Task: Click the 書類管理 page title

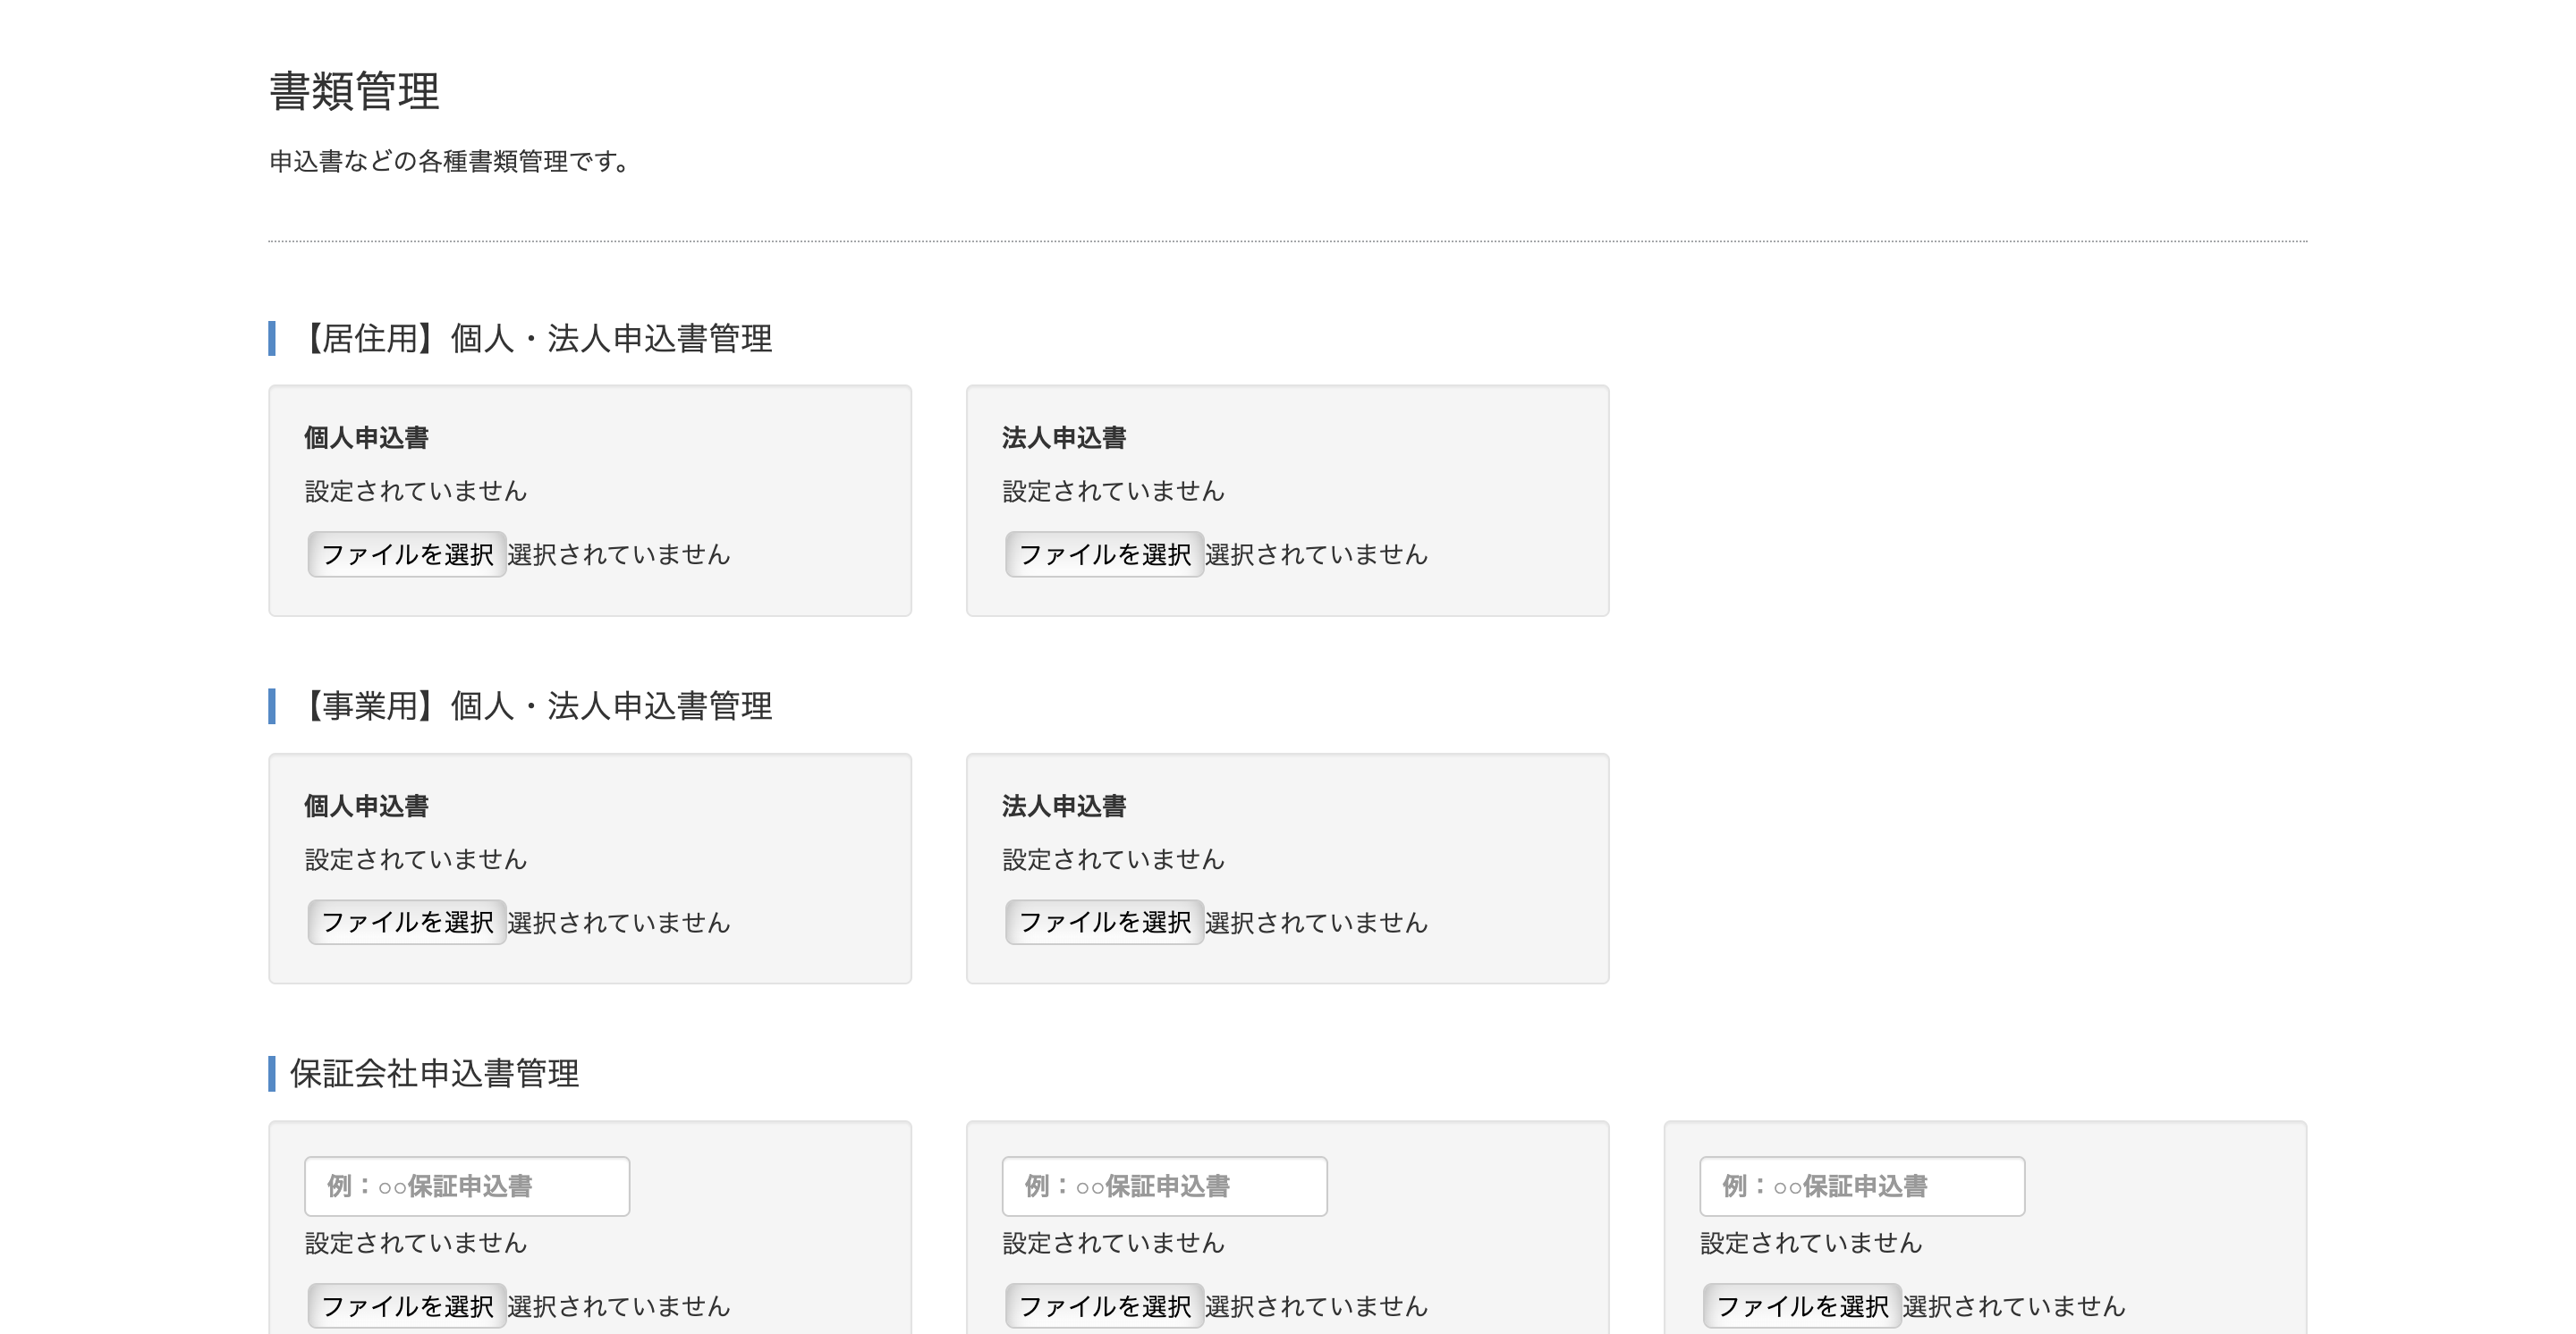Action: coord(354,92)
